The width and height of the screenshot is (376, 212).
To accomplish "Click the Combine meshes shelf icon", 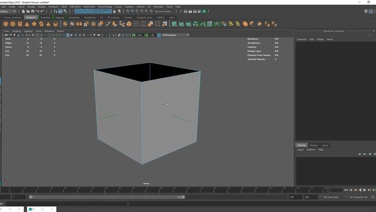I will pos(65,24).
